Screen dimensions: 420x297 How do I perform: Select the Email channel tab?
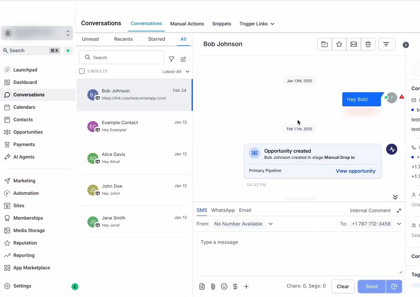245,210
